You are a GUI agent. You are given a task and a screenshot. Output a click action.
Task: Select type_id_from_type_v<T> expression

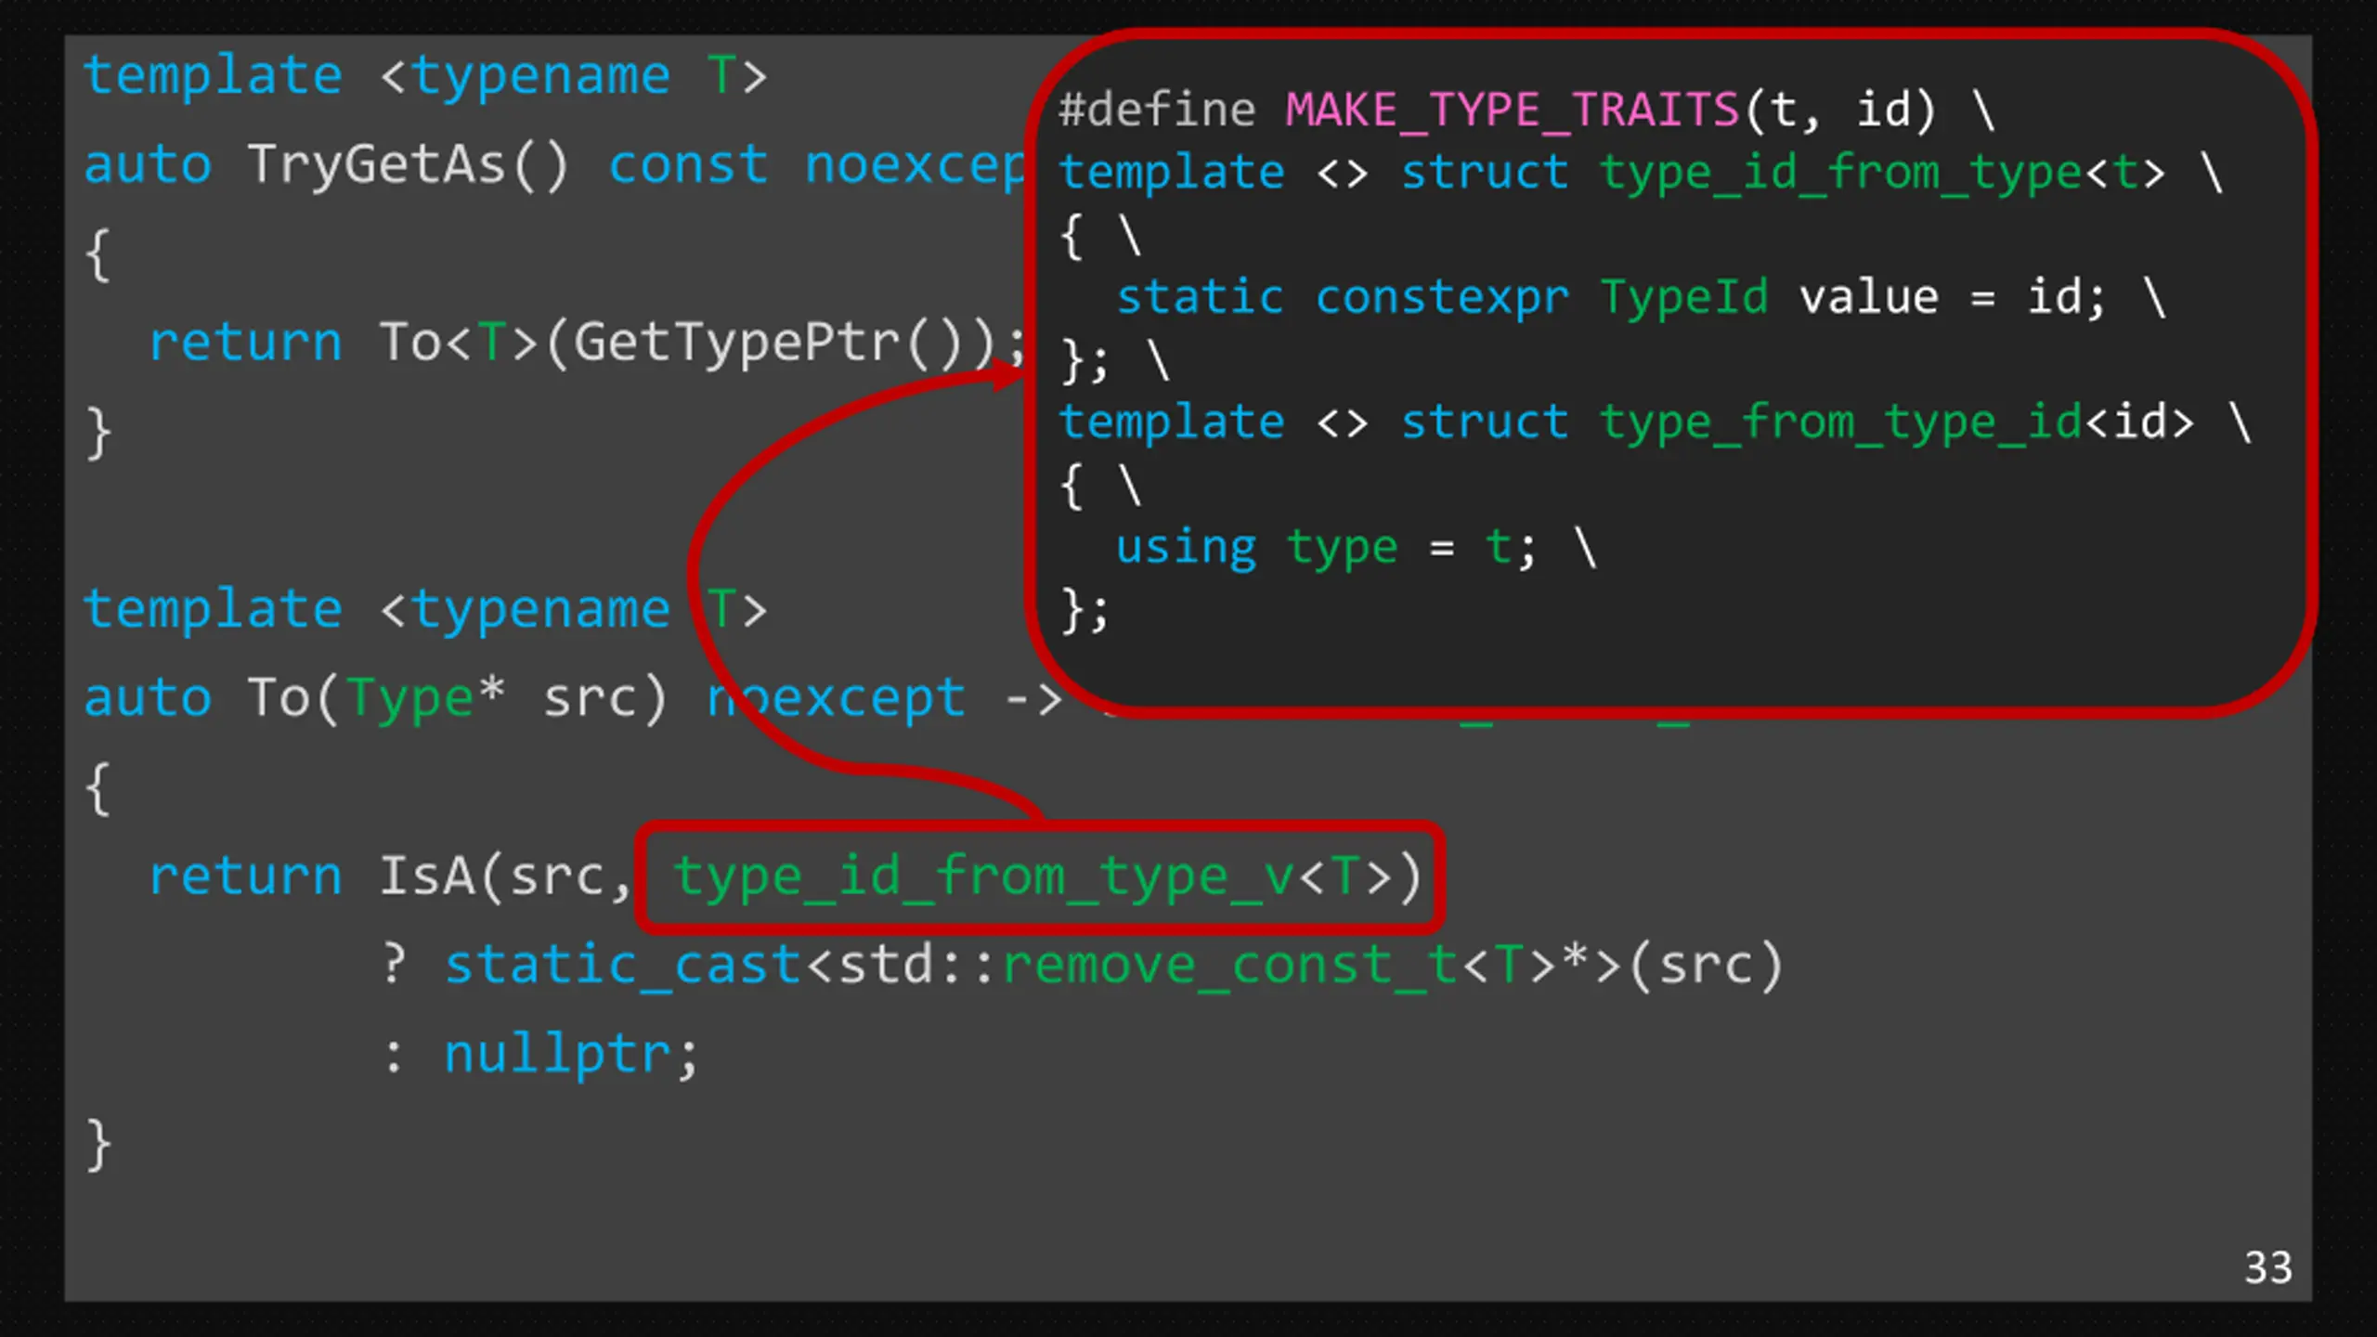point(1032,878)
